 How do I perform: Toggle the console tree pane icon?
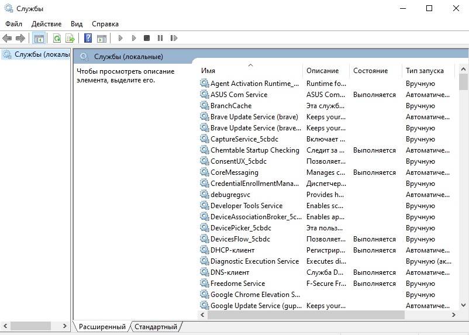pyautogui.click(x=39, y=39)
